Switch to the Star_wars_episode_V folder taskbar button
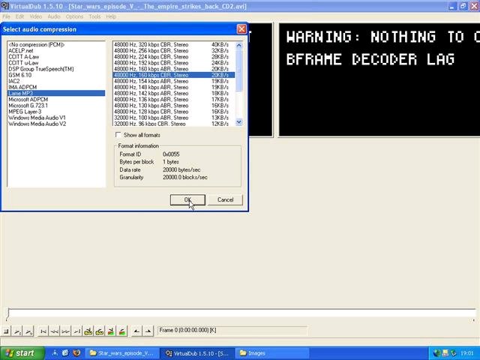This screenshot has width=480, height=360. [122, 353]
